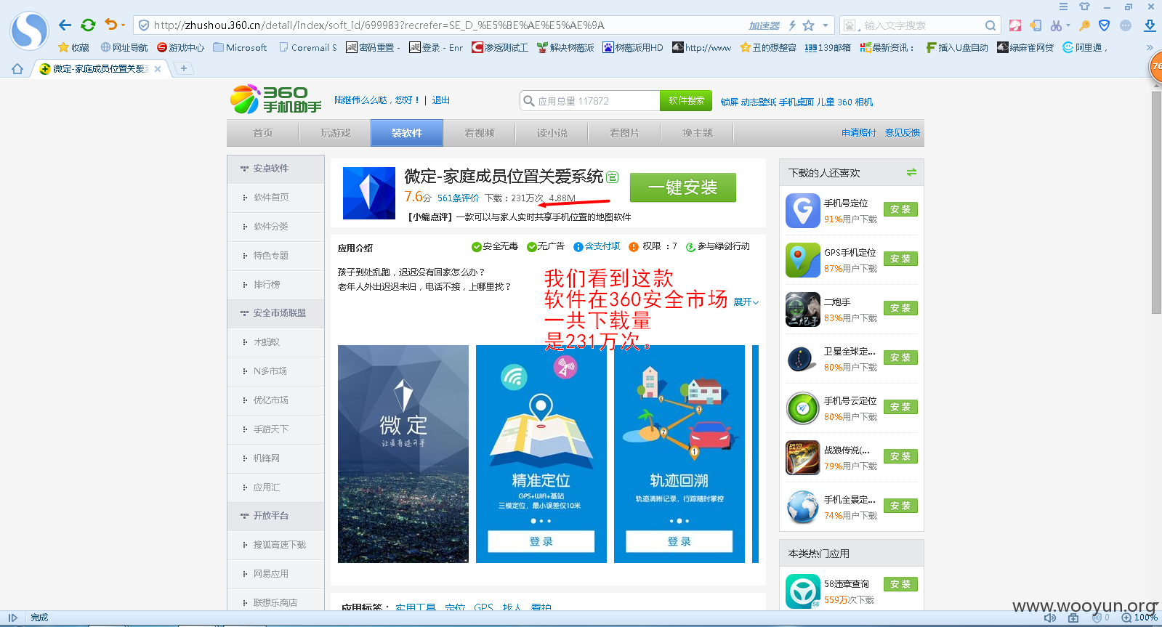This screenshot has width=1162, height=627.
Task: Switch to the 看图片 navigation tab
Action: point(625,133)
